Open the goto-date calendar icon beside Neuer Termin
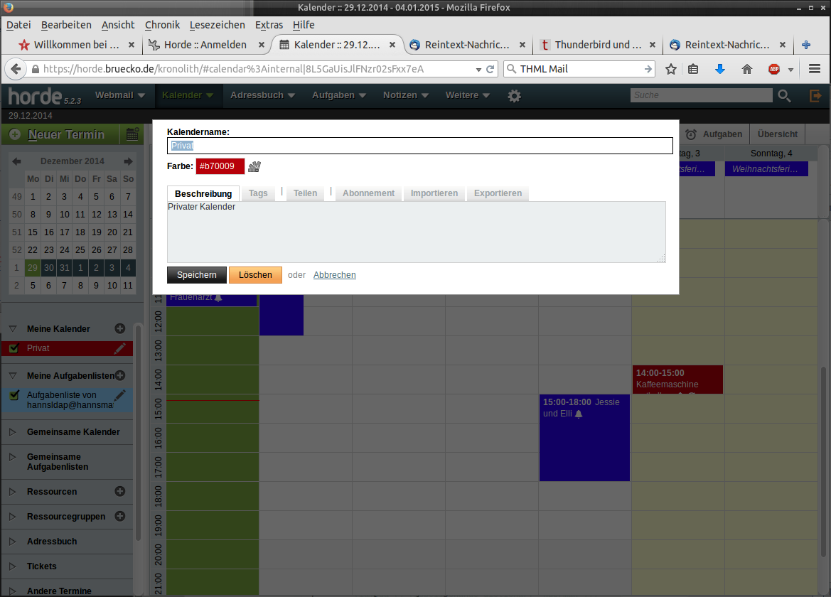Image resolution: width=831 pixels, height=597 pixels. [132, 134]
